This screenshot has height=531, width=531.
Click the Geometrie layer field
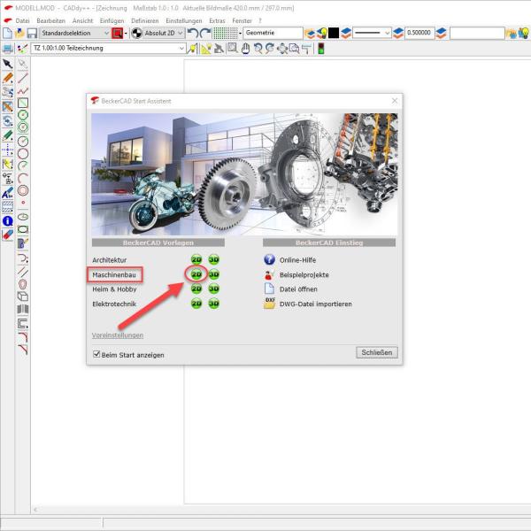273,33
